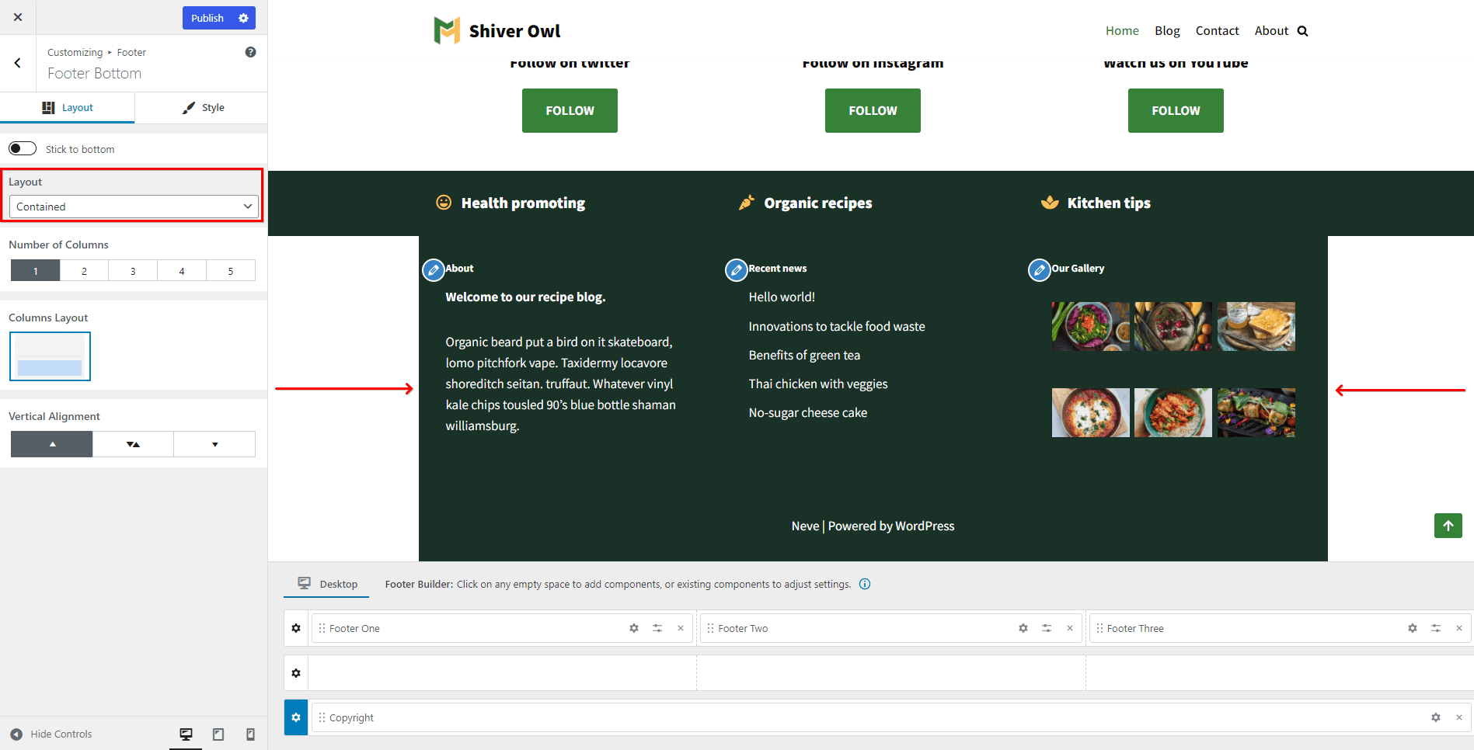Click the Publish button
Viewport: 1474px width, 750px height.
(207, 18)
